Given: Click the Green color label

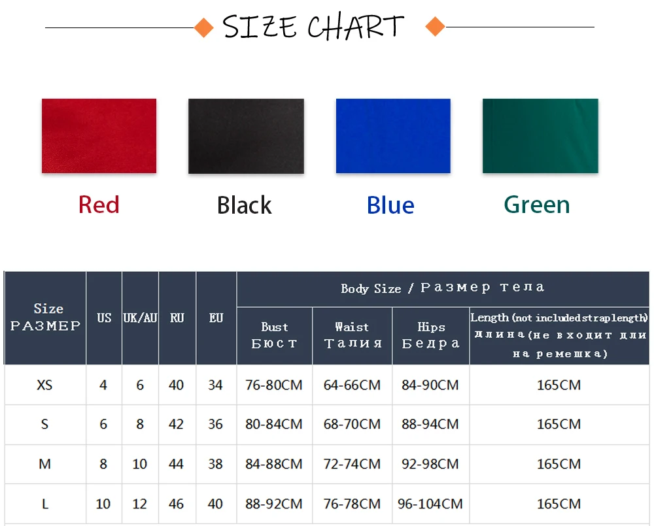Looking at the screenshot, I should tap(537, 205).
